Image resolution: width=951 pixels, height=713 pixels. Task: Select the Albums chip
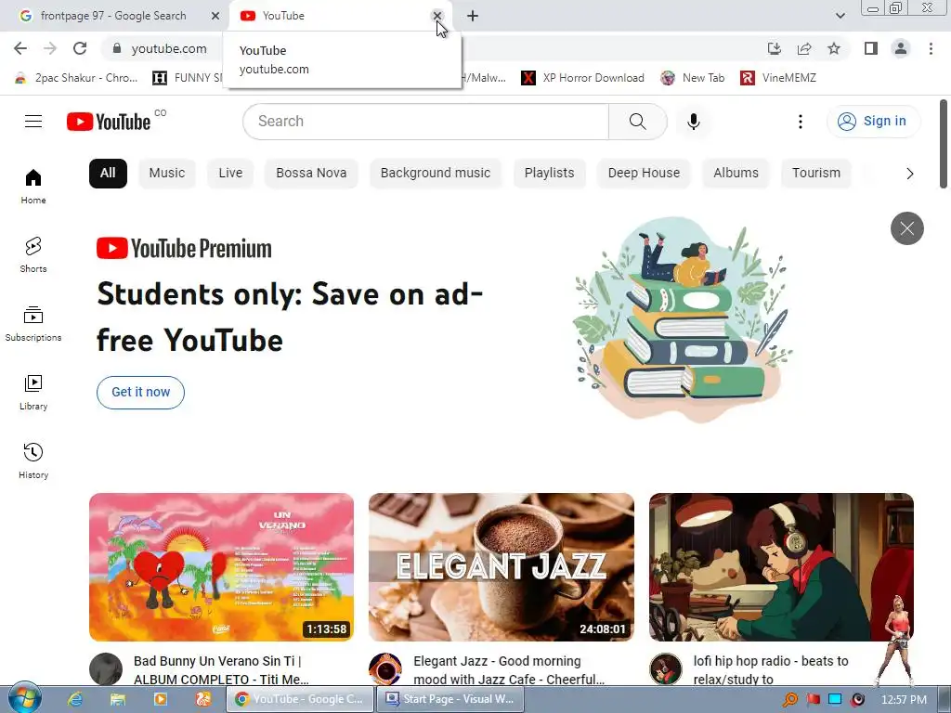736,174
